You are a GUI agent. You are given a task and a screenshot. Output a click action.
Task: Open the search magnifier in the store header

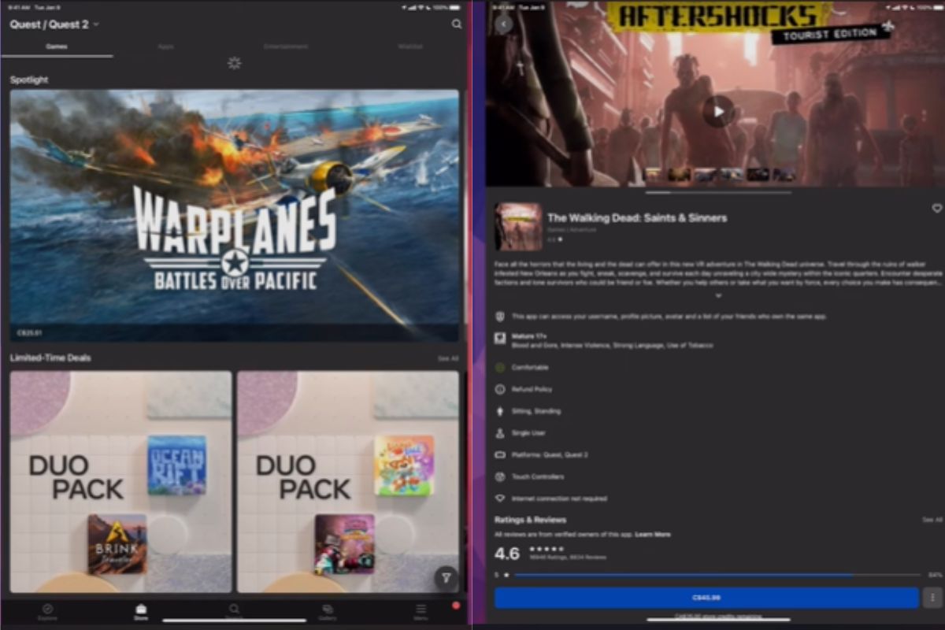[457, 24]
